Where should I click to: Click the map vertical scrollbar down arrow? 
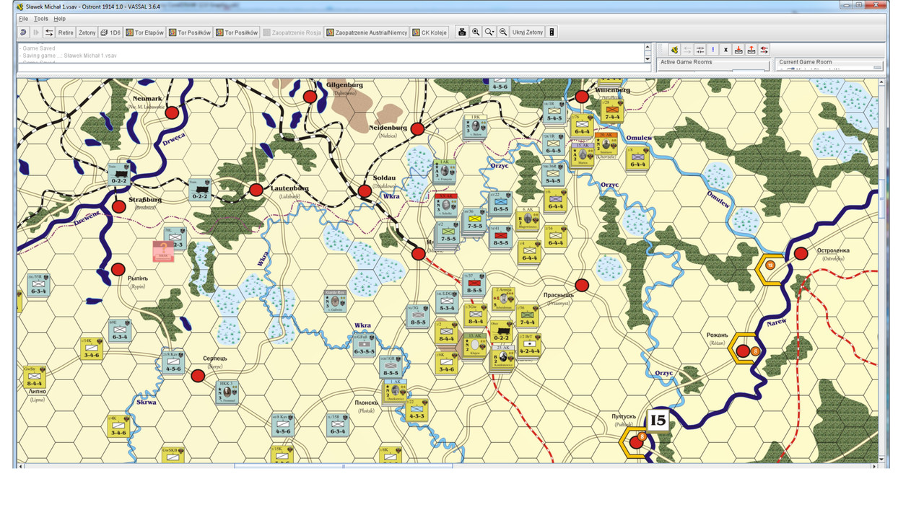click(882, 459)
